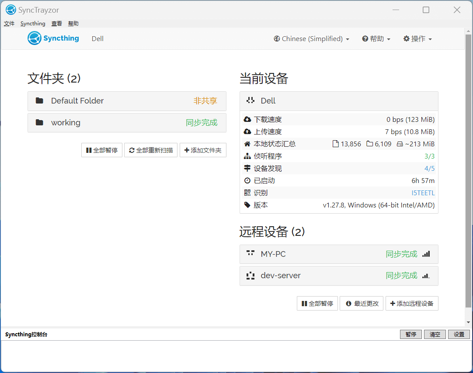Click the Default Folder folder icon
473x373 pixels.
(x=39, y=101)
